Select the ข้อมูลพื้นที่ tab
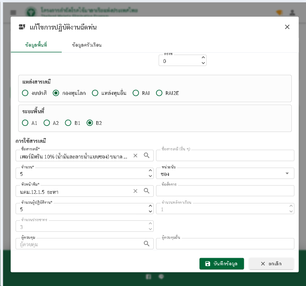 click(x=36, y=45)
